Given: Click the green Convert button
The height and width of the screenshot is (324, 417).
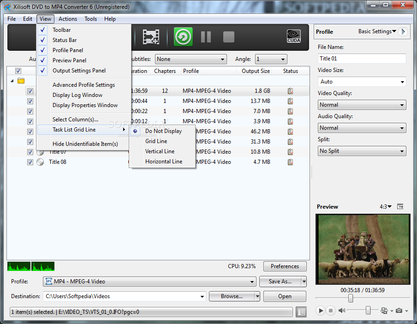Looking at the screenshot, I should click(x=183, y=37).
